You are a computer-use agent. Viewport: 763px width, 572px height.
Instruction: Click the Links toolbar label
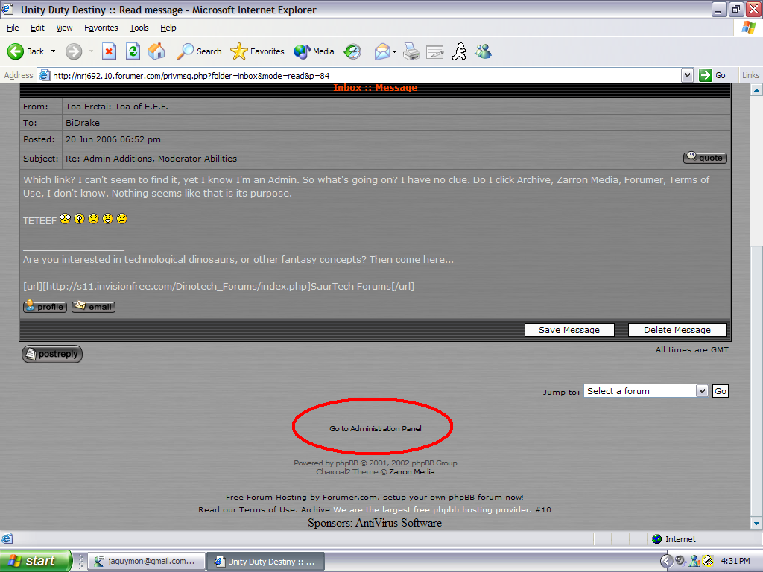coord(750,75)
